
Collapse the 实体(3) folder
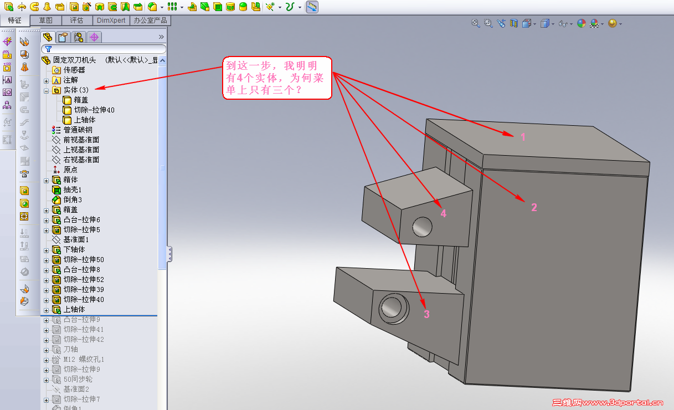click(47, 90)
